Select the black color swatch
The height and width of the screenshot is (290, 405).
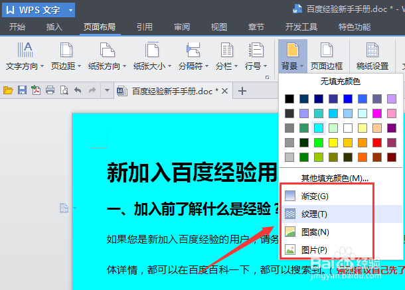289,99
